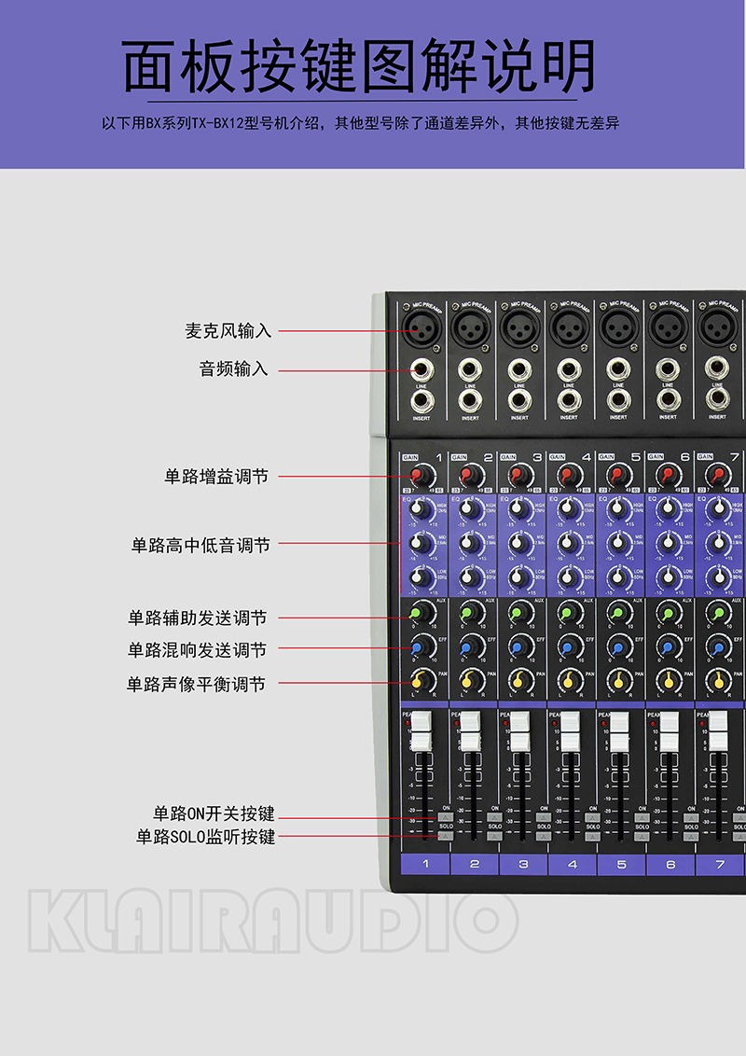Click channel 6 EQ LOW knob
Viewport: 746px width, 1056px height.
click(x=666, y=577)
